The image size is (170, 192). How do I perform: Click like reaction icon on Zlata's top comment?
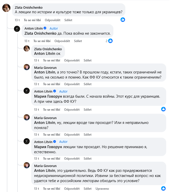(123, 20)
